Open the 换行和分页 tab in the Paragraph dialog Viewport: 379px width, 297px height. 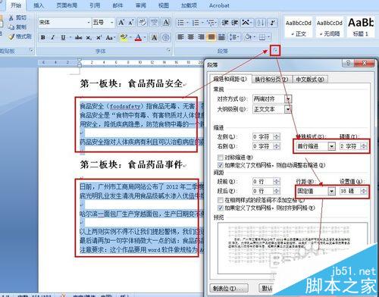pyautogui.click(x=271, y=80)
